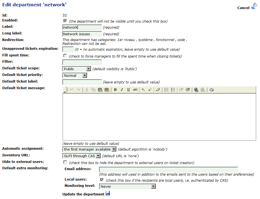Click the Email address input field

coord(168,169)
